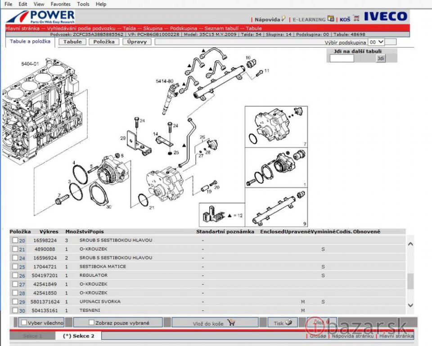Toggle Zobraz pouze vybrané checkbox

click(x=92, y=323)
